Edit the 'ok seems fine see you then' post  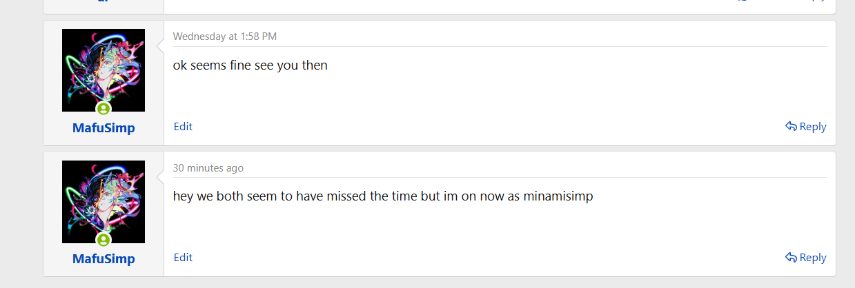183,127
